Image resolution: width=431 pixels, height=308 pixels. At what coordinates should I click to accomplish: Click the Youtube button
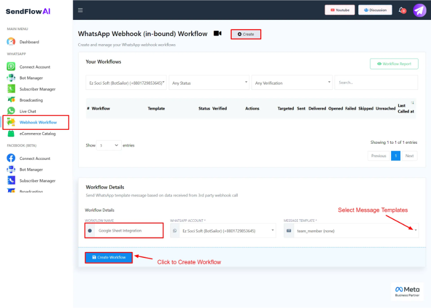pos(340,10)
